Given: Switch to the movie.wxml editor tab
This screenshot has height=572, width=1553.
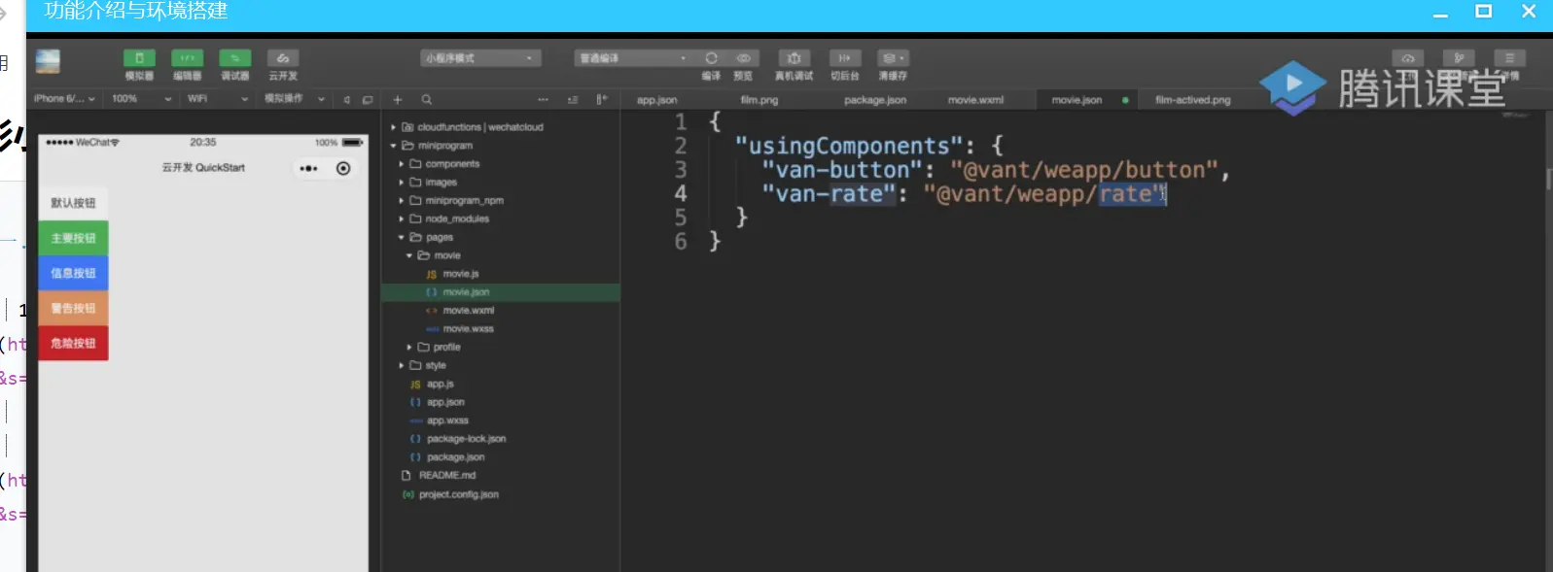Looking at the screenshot, I should [975, 100].
